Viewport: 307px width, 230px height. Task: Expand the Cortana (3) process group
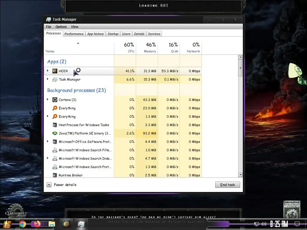(48, 99)
